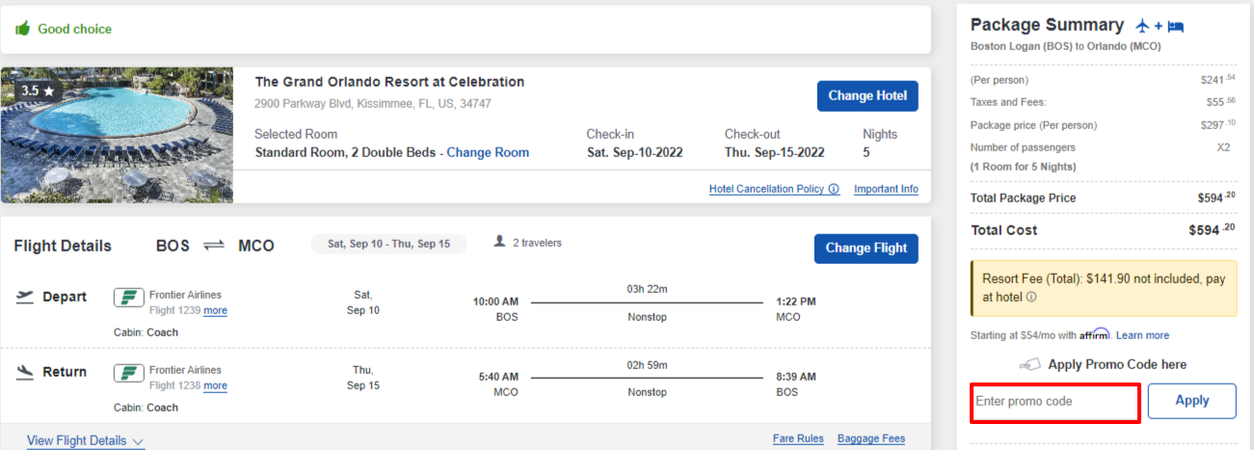This screenshot has width=1254, height=450.
Task: Click Standard Room, 2 Double Beds text
Action: (345, 152)
